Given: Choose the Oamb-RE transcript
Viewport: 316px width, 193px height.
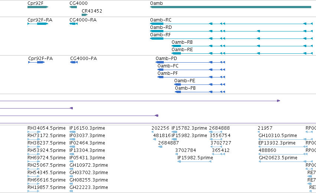Looking at the screenshot, I should pyautogui.click(x=242, y=53).
